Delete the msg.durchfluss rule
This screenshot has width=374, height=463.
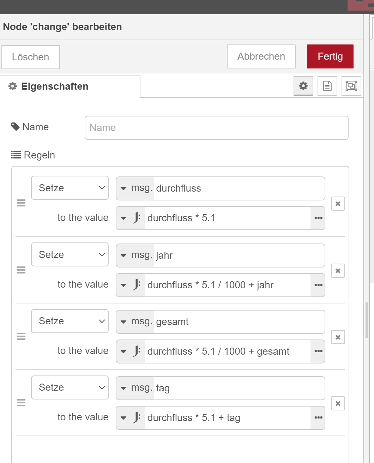[x=338, y=204]
